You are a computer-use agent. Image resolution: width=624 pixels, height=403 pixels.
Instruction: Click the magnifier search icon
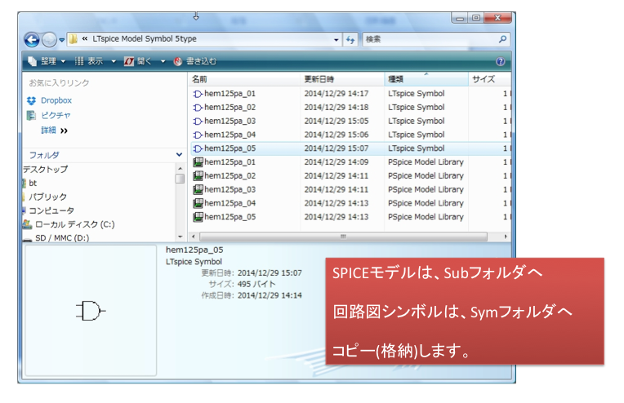[x=502, y=39]
